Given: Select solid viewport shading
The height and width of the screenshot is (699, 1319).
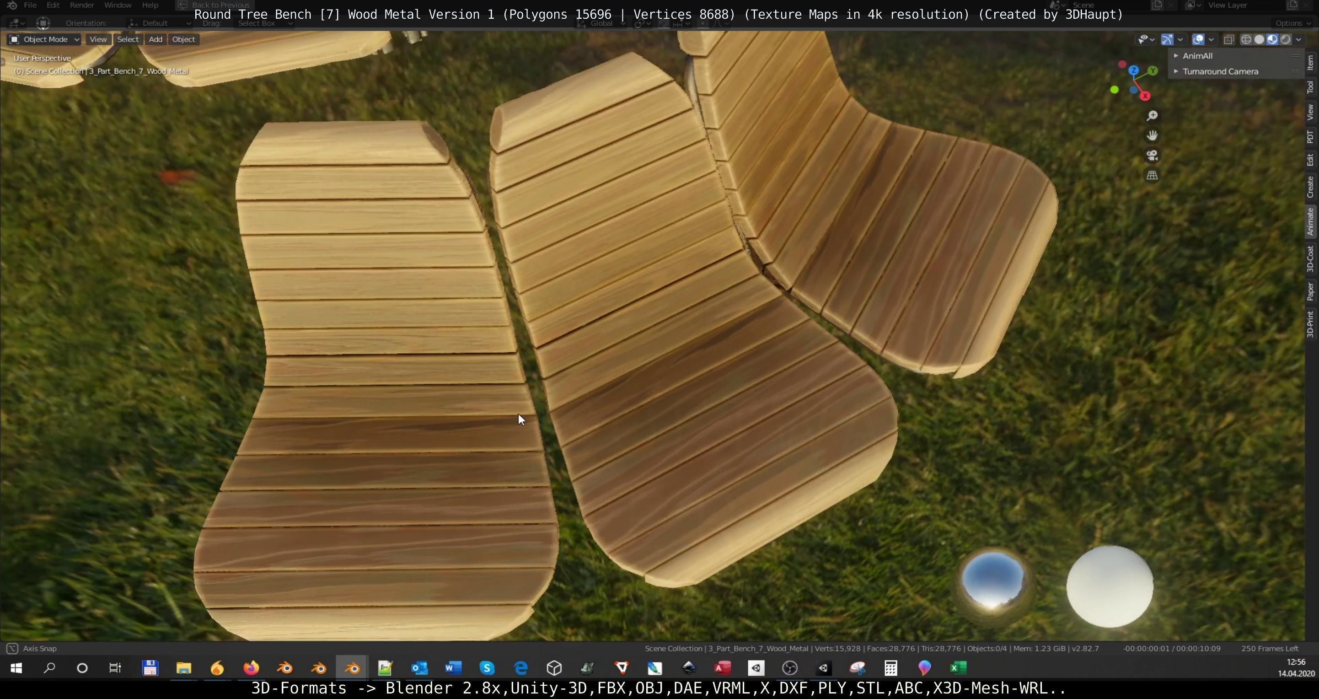Looking at the screenshot, I should coord(1259,39).
